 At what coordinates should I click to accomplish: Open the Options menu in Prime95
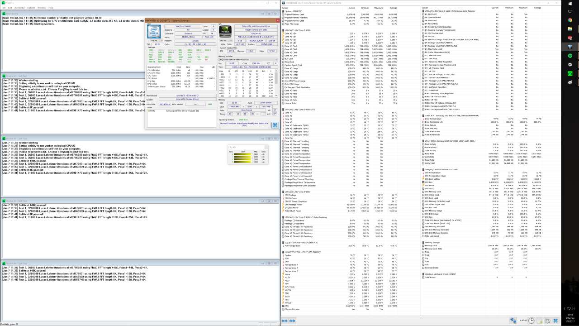(x=31, y=8)
